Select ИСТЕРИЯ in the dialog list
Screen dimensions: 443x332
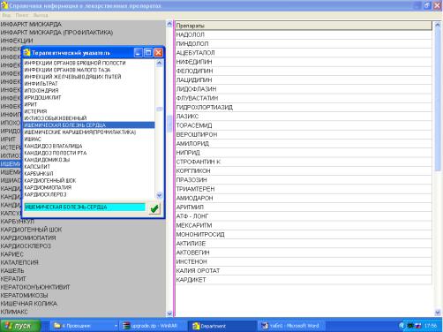tap(89, 111)
